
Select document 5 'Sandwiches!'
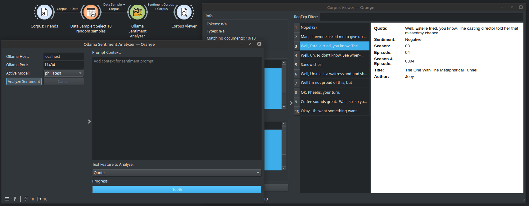[x=335, y=65]
